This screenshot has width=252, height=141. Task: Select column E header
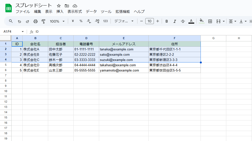(124, 38)
